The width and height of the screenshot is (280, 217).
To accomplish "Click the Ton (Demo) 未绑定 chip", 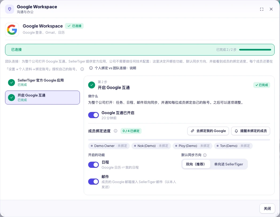I will click(x=233, y=146).
